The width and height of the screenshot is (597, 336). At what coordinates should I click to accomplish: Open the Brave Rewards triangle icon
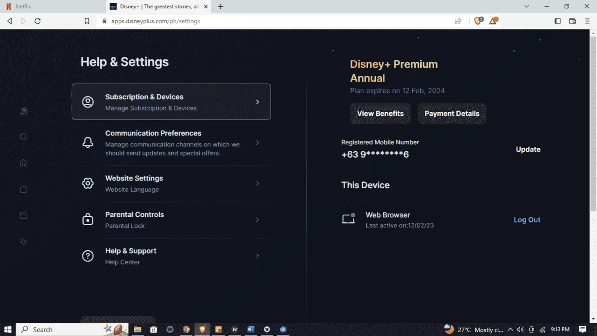tap(493, 21)
